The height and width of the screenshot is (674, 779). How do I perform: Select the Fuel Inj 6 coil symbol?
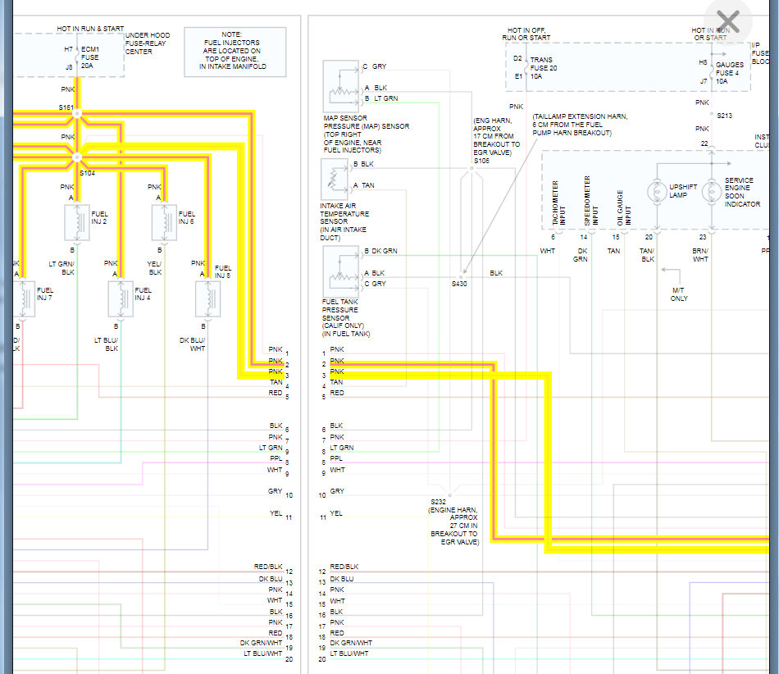(x=164, y=220)
